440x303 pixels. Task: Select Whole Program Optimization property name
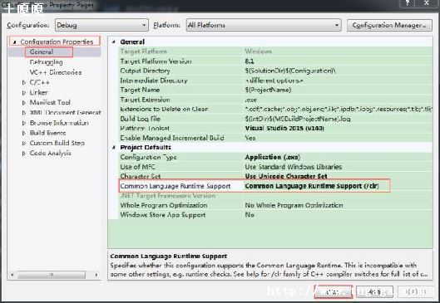164,205
